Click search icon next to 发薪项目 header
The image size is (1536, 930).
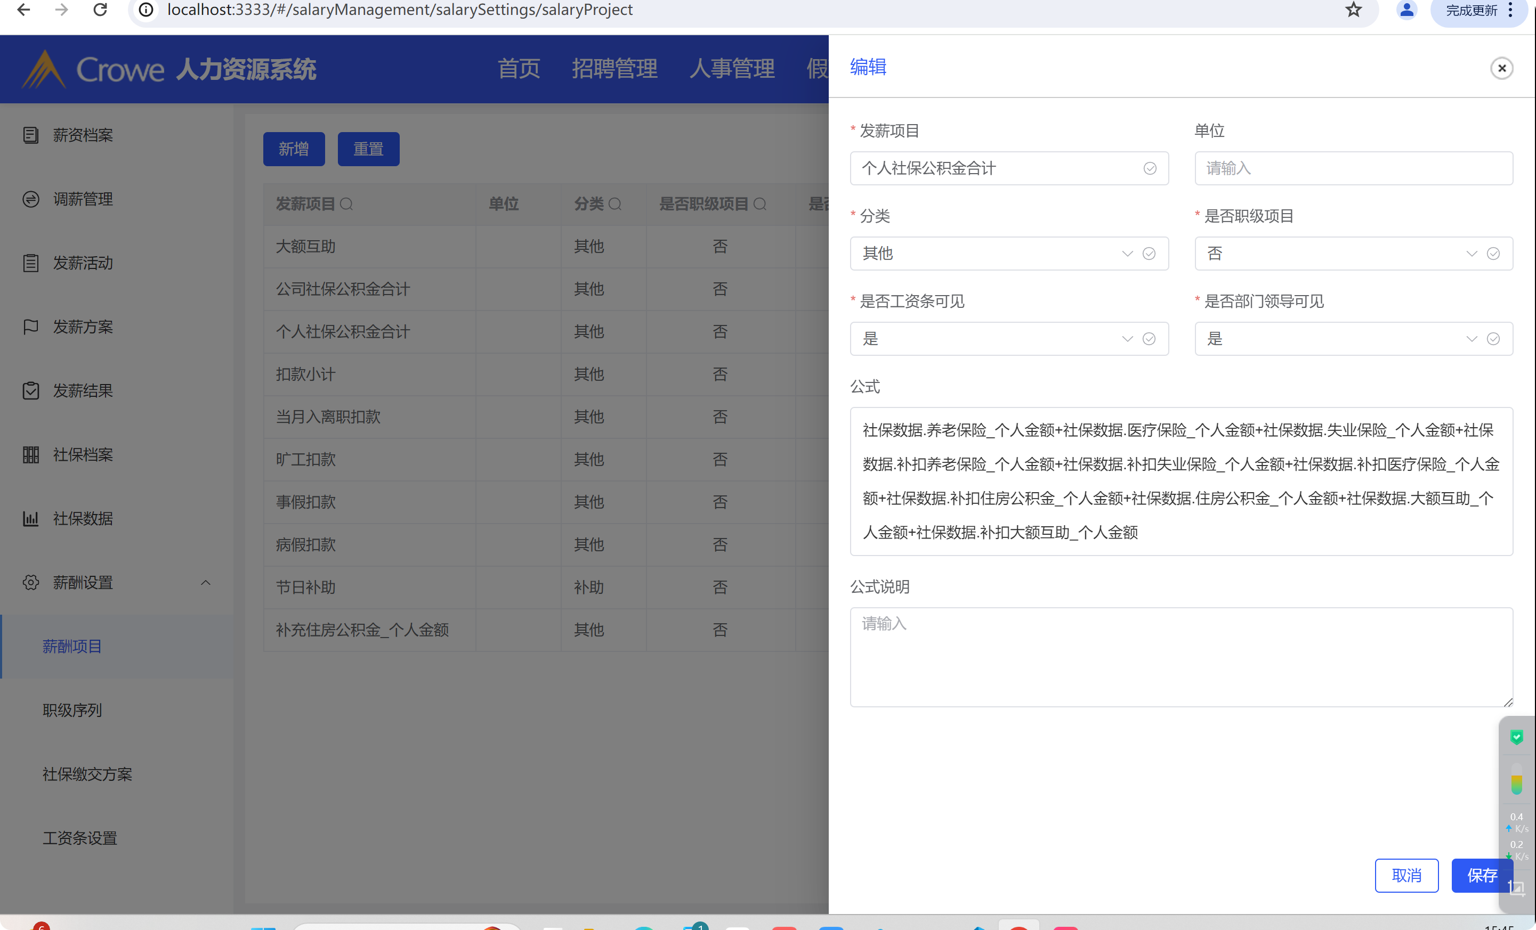click(x=347, y=205)
